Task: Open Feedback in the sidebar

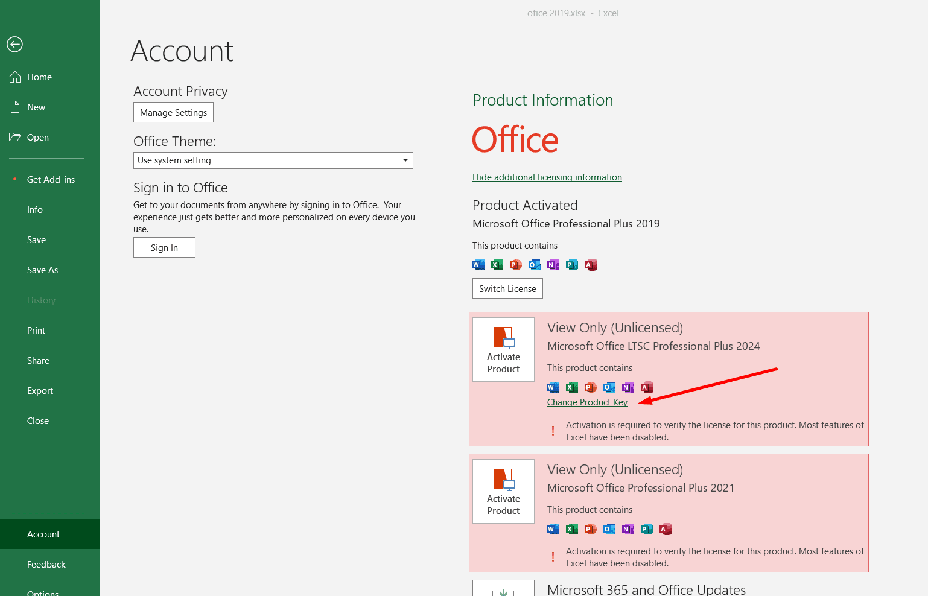Action: (x=46, y=565)
